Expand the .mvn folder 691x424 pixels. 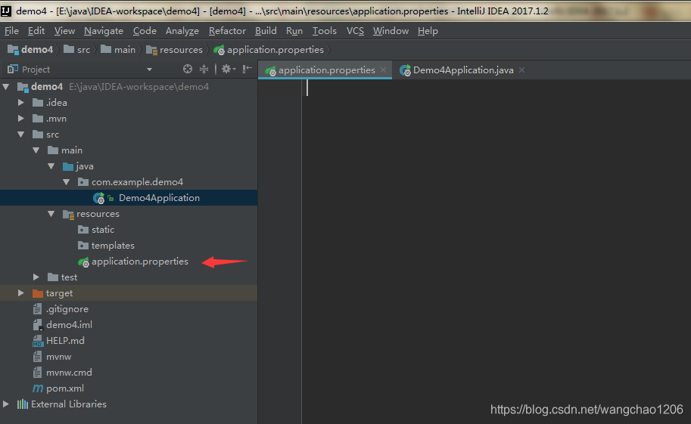pyautogui.click(x=20, y=119)
